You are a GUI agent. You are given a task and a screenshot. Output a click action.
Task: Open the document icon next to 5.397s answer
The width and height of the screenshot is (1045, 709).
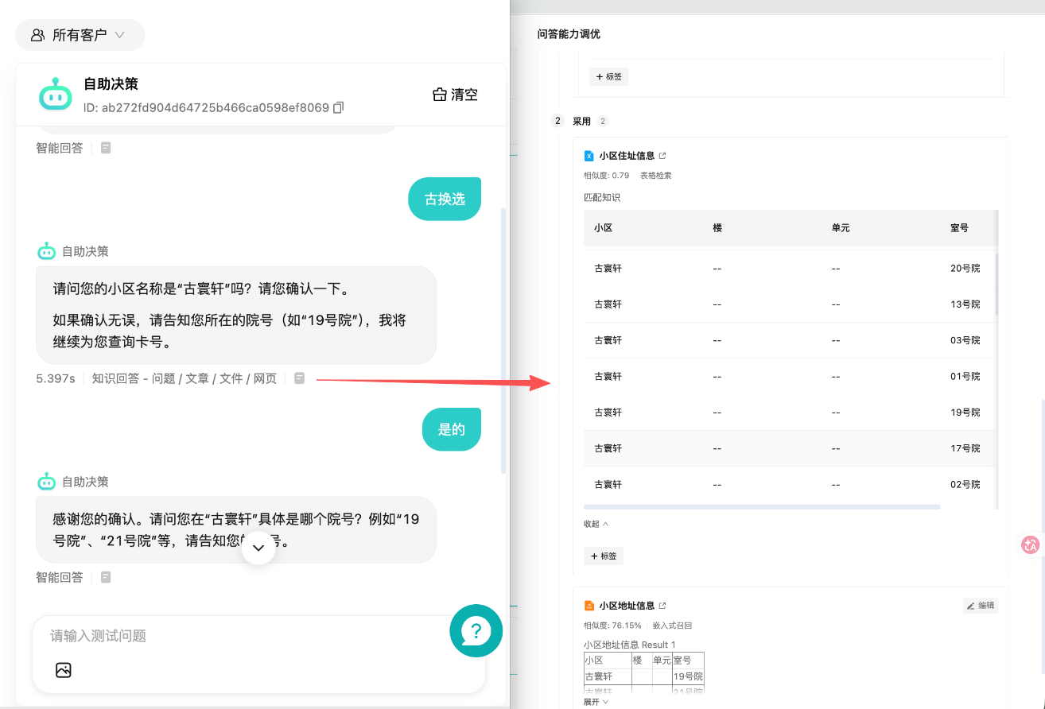pyautogui.click(x=299, y=378)
